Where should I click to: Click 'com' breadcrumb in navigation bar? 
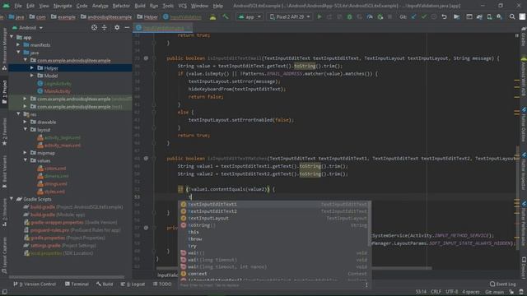click(x=37, y=16)
